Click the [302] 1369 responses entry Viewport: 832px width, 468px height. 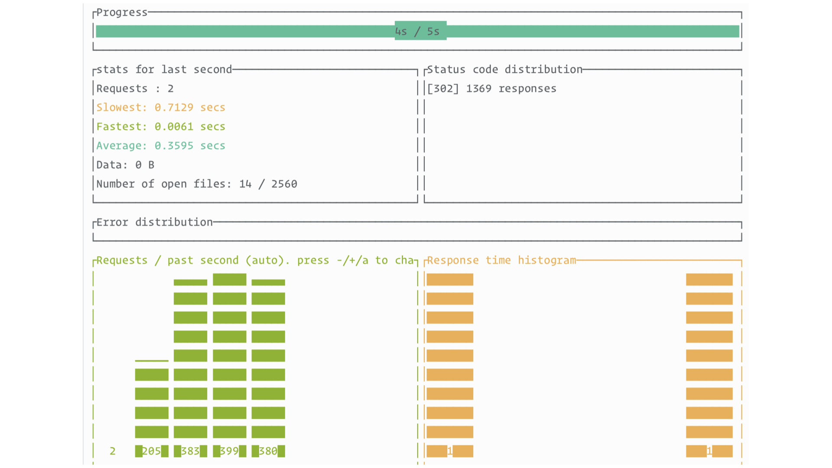[x=491, y=89]
